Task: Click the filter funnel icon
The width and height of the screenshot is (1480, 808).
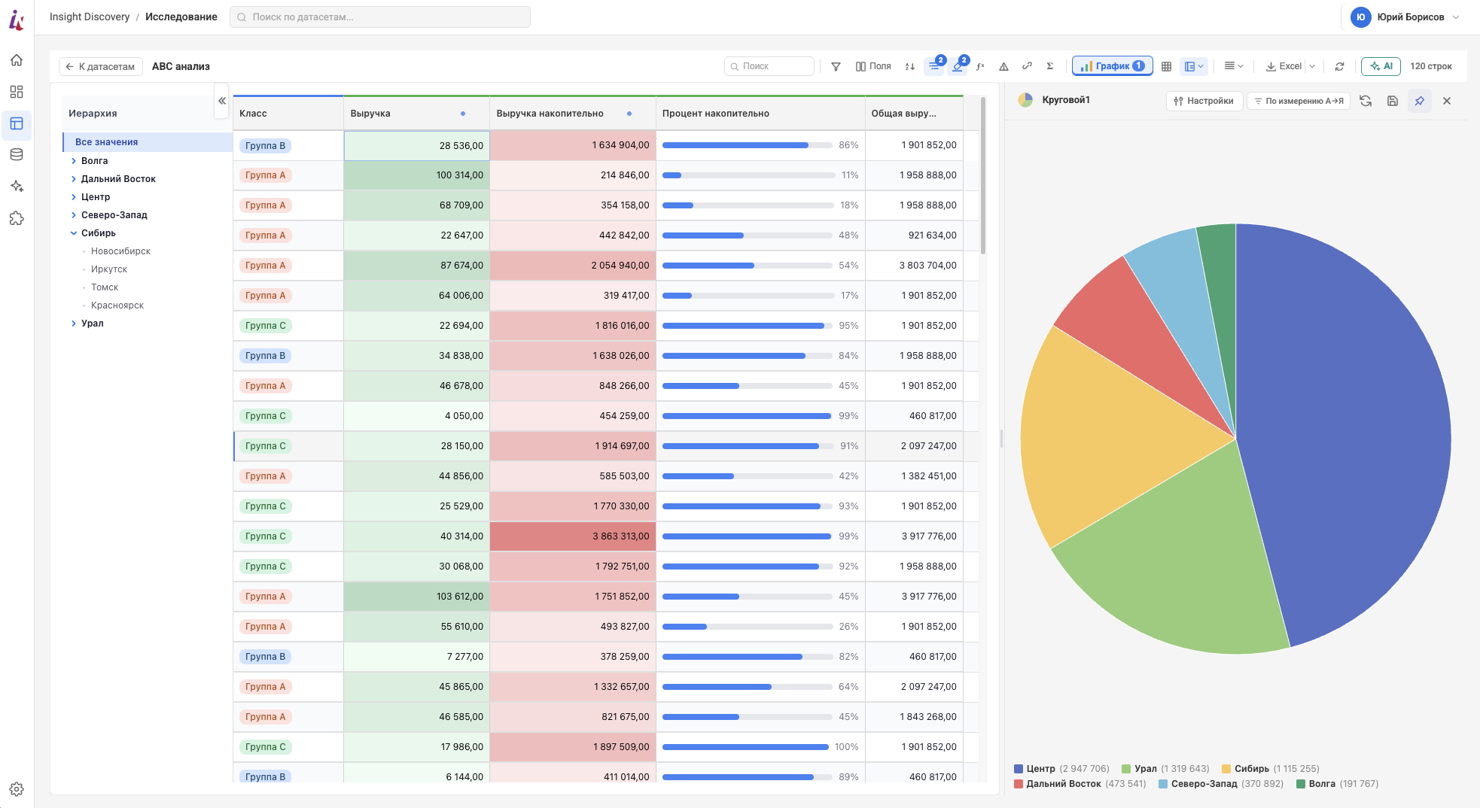Action: (836, 66)
